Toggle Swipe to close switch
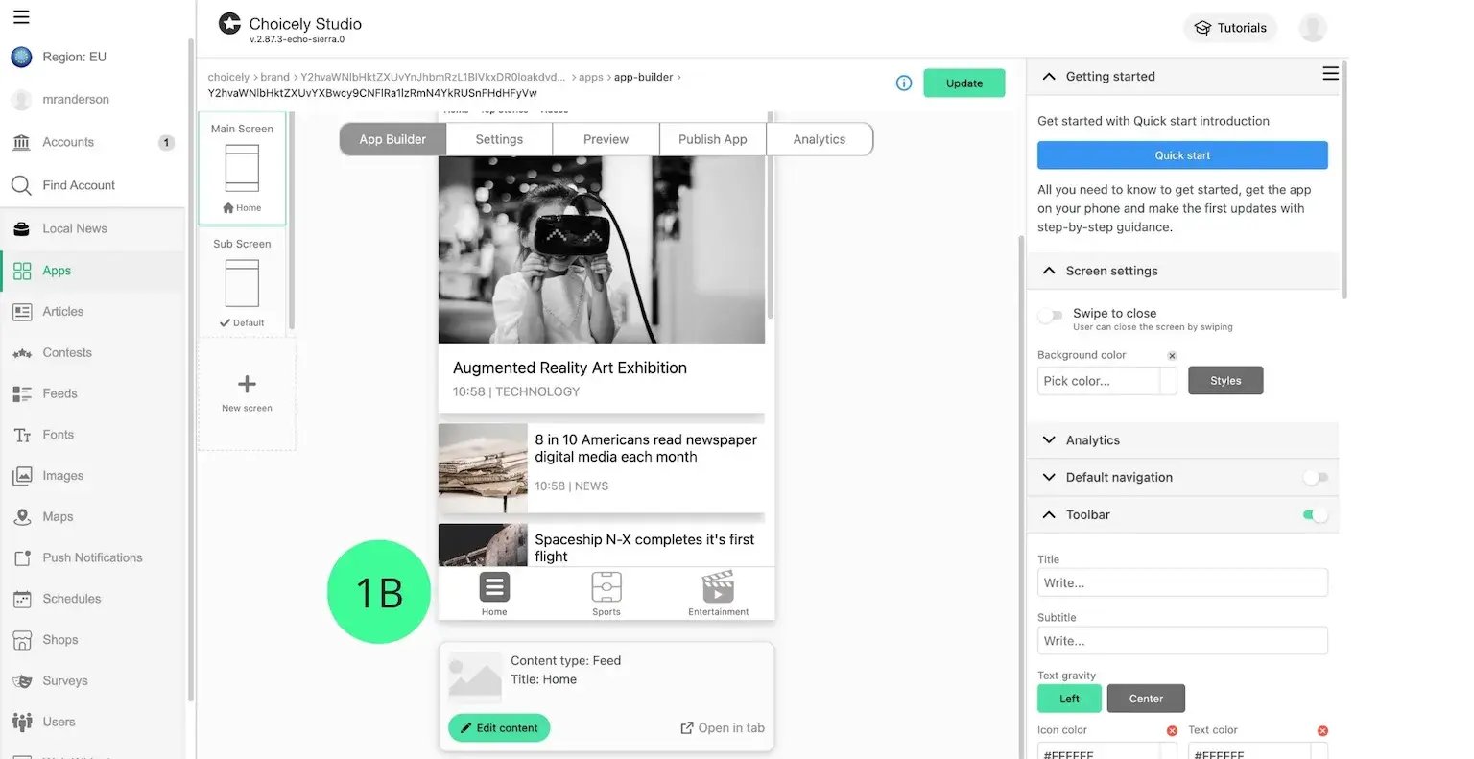The image size is (1474, 759). [x=1051, y=316]
